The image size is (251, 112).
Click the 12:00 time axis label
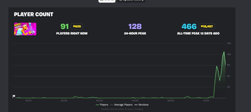tap(206, 101)
